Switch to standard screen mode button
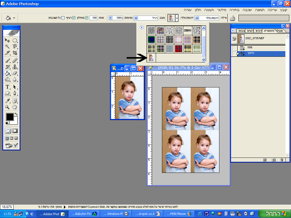This screenshot has height=218, width=291. point(7,138)
